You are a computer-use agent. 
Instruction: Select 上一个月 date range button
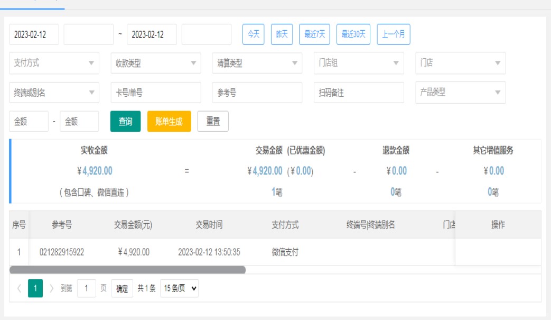[394, 34]
